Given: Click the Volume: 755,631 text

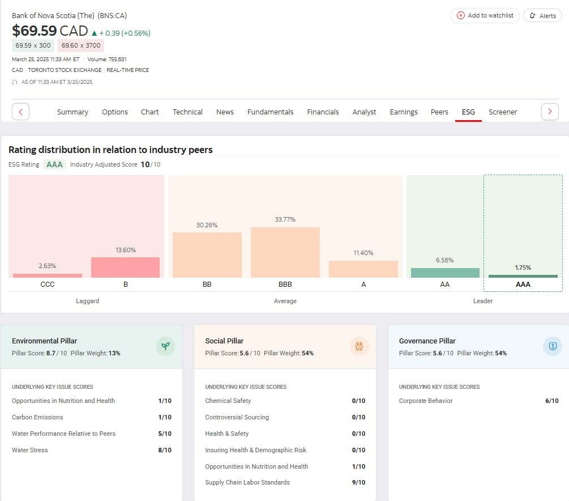Looking at the screenshot, I should [107, 59].
